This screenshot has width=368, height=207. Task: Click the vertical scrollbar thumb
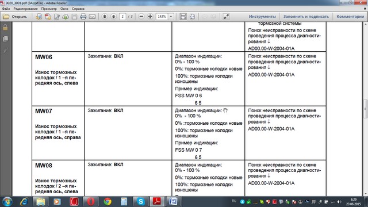tap(366, 109)
